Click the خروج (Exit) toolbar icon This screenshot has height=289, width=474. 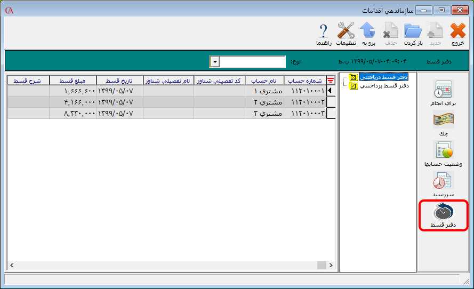click(x=457, y=33)
